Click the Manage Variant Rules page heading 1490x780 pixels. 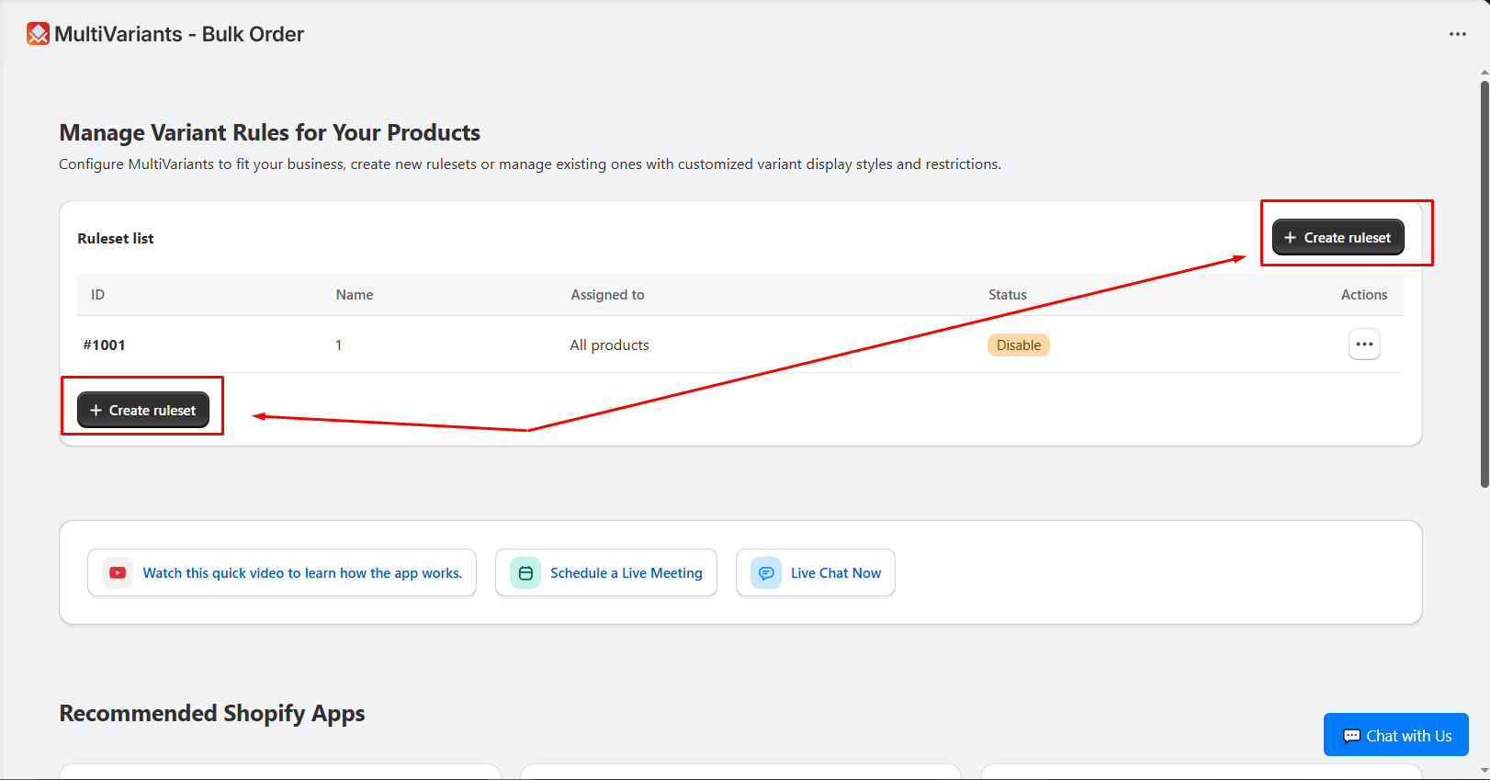pos(269,132)
